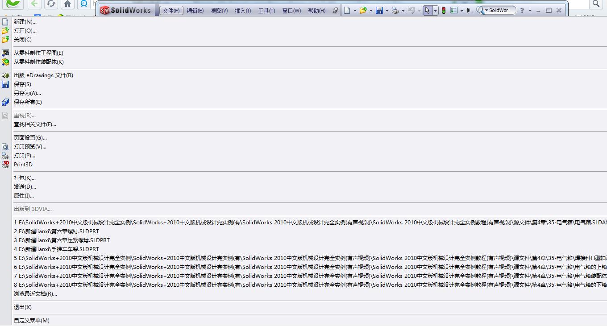Click the Help question mark icon
Image resolution: width=607 pixels, height=326 pixels.
click(x=522, y=10)
